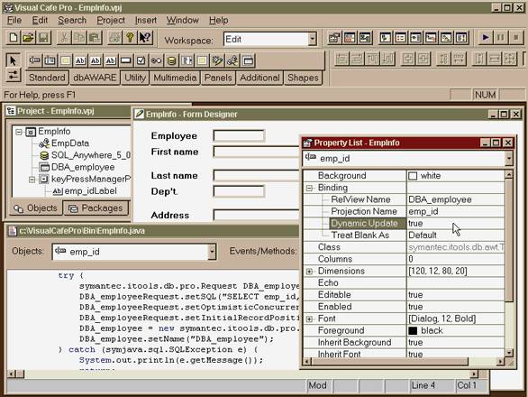Select the arrow selection tool
The height and width of the screenshot is (397, 528).
point(13,60)
